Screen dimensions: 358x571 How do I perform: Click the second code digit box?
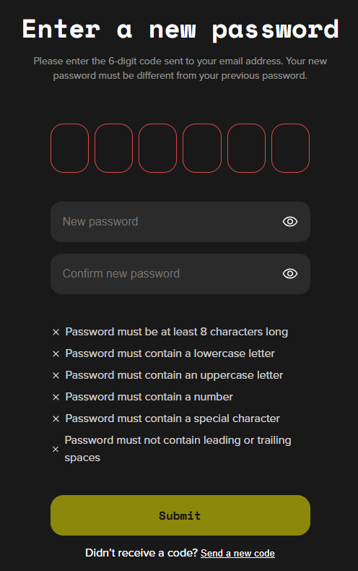(113, 148)
